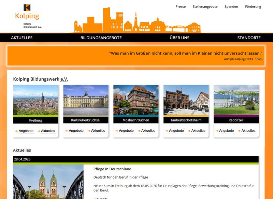Viewport: 273px width, 199px height.
Task: Click the orange city skyline graphic
Action: [x=137, y=20]
